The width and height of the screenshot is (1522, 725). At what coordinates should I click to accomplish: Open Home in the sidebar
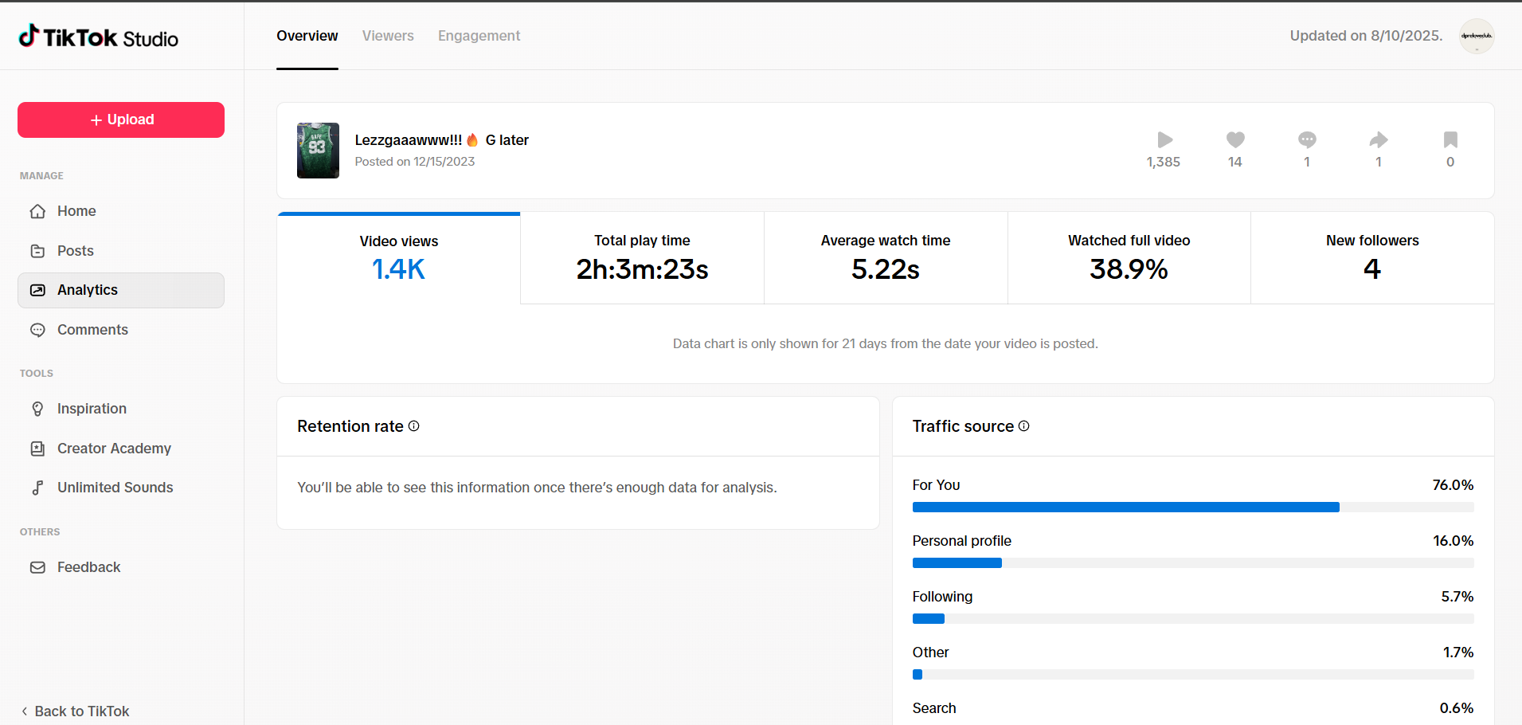coord(76,211)
